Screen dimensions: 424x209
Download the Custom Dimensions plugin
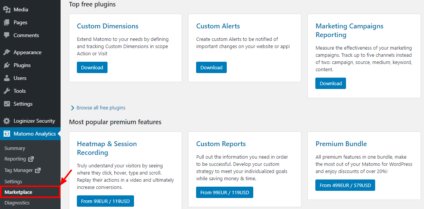(x=92, y=68)
